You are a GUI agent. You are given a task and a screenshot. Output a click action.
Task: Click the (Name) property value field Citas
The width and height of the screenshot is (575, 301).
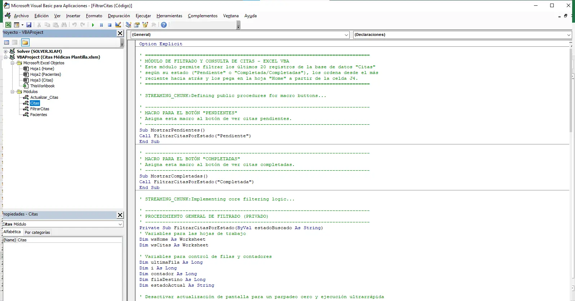point(69,240)
